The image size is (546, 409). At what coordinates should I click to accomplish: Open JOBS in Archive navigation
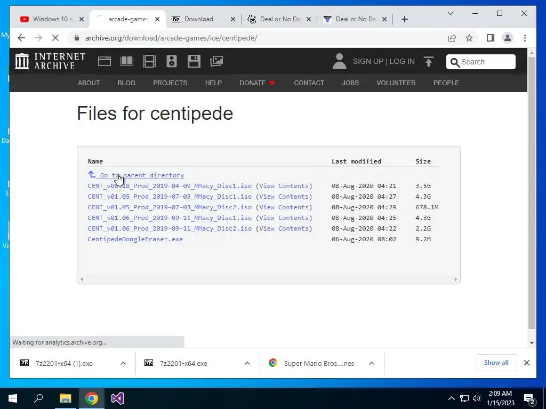point(350,83)
